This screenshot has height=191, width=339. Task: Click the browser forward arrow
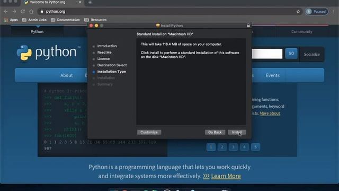coord(14,12)
